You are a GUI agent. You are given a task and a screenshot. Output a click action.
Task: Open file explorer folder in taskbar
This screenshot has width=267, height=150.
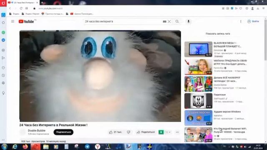coord(45,147)
